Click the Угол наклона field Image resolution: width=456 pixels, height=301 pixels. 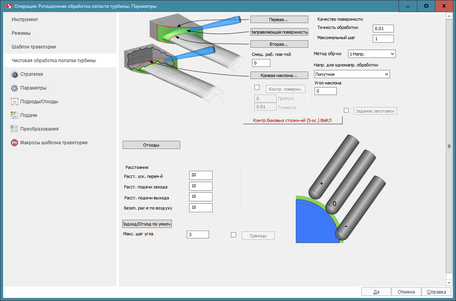click(325, 91)
